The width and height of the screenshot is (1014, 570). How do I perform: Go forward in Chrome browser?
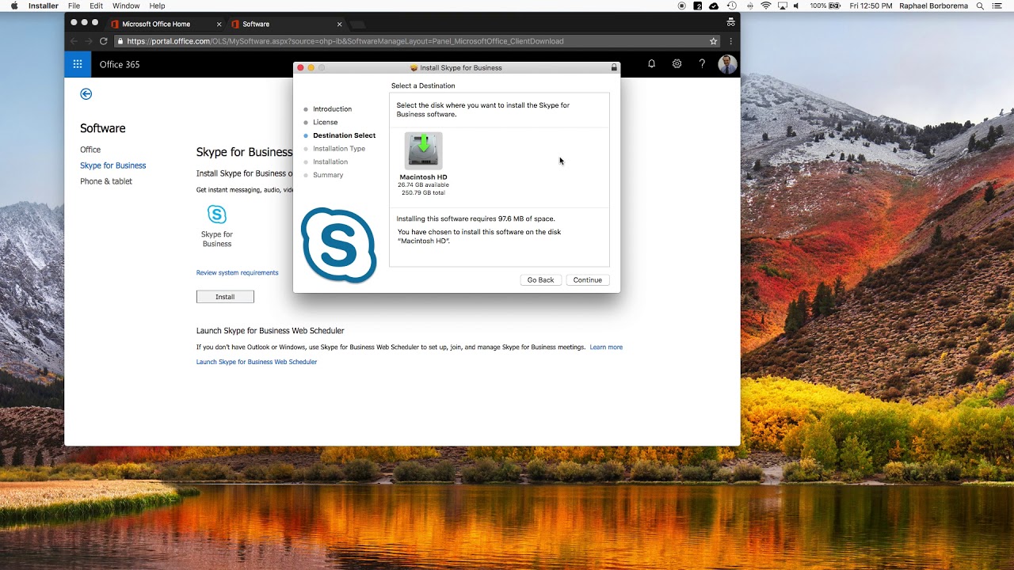point(89,41)
